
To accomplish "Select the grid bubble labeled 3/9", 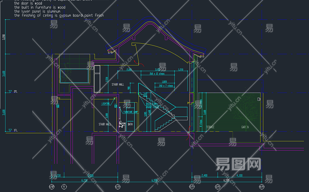I will pyautogui.click(x=218, y=187).
